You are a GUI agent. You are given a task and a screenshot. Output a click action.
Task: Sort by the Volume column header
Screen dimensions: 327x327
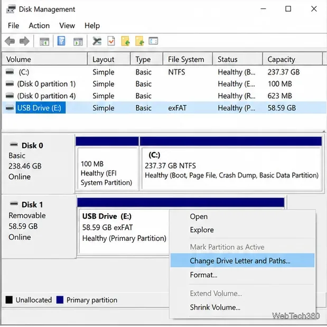(x=44, y=59)
